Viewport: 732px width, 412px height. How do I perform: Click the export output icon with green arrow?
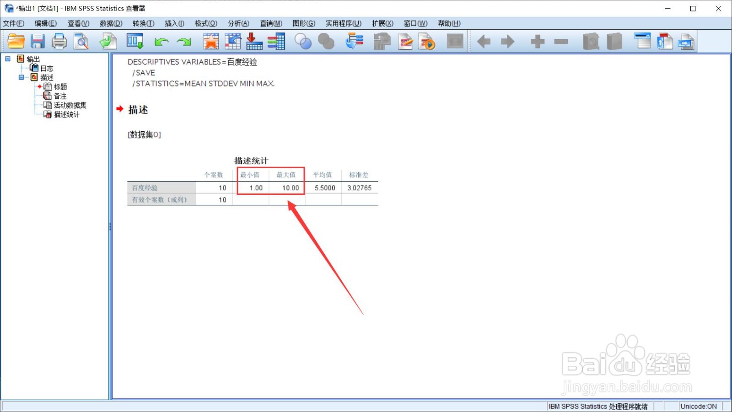coord(108,42)
